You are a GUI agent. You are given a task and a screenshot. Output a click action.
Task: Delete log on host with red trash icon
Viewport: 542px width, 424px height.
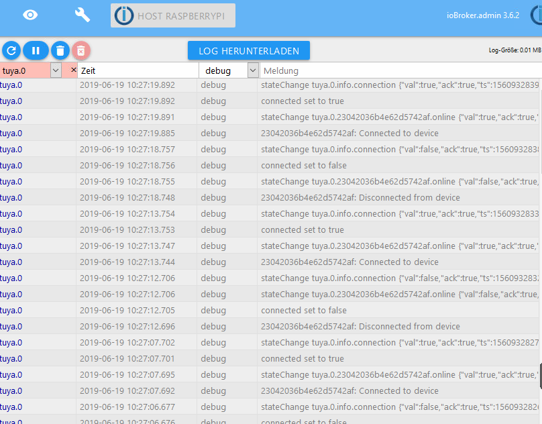point(81,51)
